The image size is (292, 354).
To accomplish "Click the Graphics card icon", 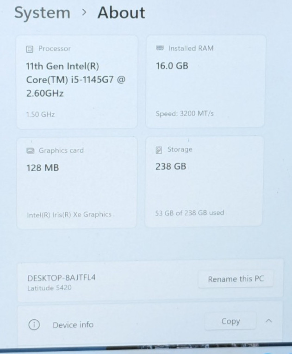I will pos(30,150).
